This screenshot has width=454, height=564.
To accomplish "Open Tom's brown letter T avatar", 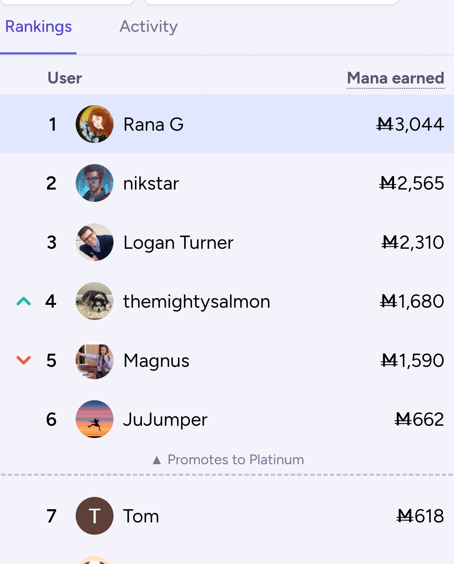I will [95, 516].
